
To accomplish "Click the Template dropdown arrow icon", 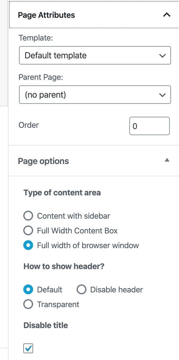I will [162, 55].
